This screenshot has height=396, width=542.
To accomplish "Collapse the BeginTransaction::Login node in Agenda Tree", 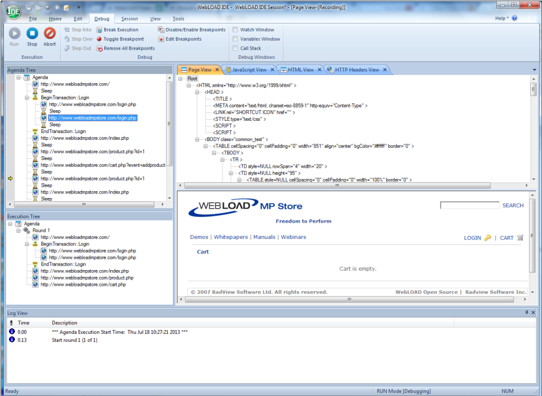I will pyautogui.click(x=27, y=98).
